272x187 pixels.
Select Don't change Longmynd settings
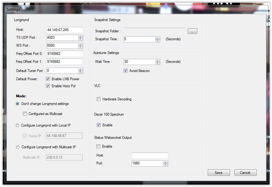[17, 104]
